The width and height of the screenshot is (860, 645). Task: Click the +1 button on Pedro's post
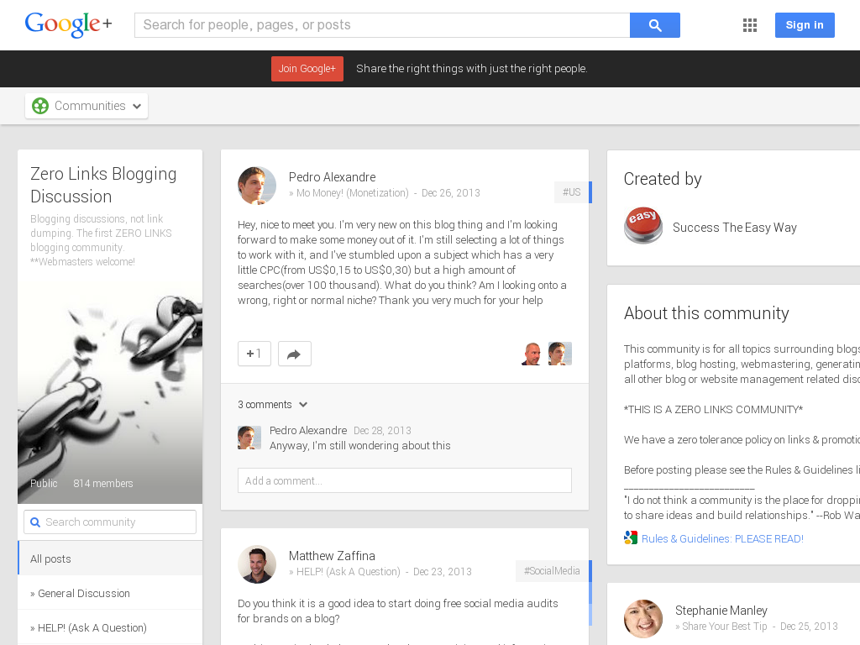[x=254, y=354]
